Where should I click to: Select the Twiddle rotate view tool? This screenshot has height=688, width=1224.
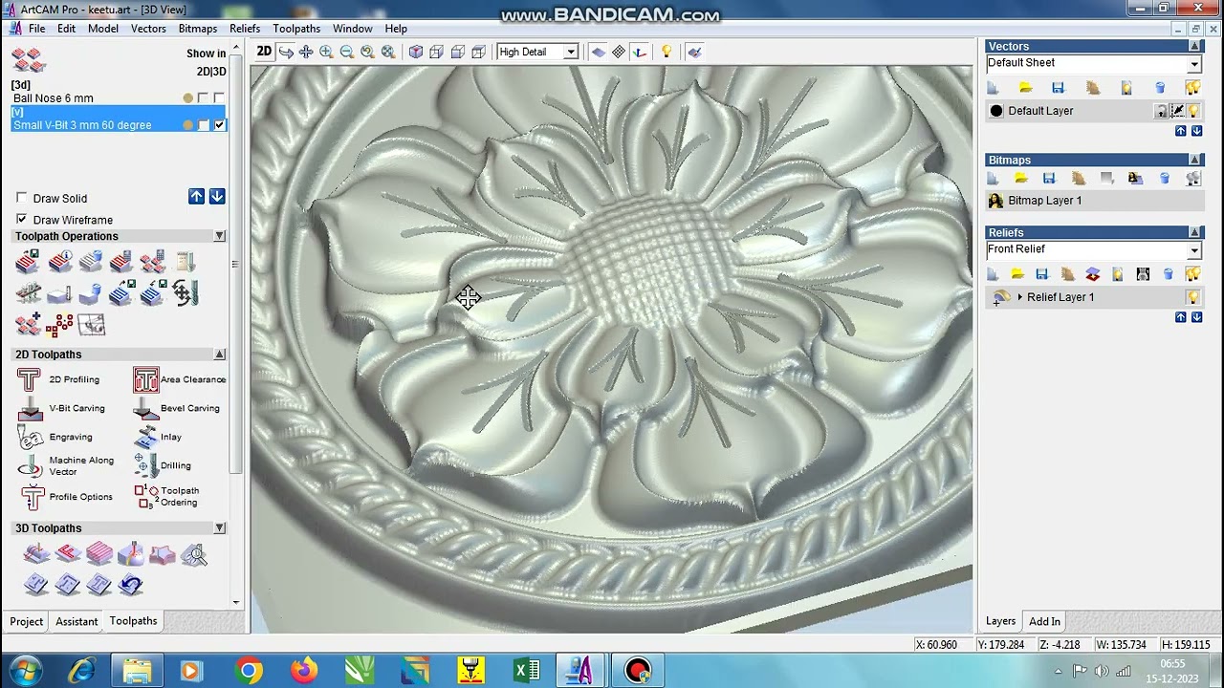286,52
